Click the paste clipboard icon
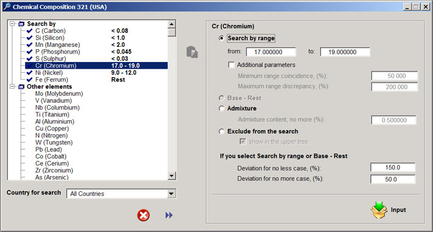The width and height of the screenshot is (433, 232). (192, 52)
